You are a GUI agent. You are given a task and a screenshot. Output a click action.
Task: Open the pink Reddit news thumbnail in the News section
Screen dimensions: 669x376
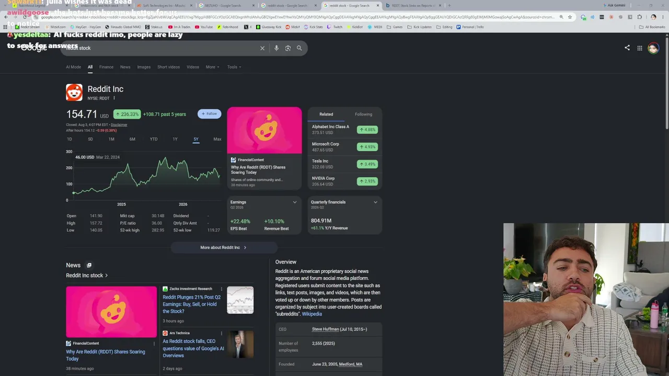click(x=111, y=312)
